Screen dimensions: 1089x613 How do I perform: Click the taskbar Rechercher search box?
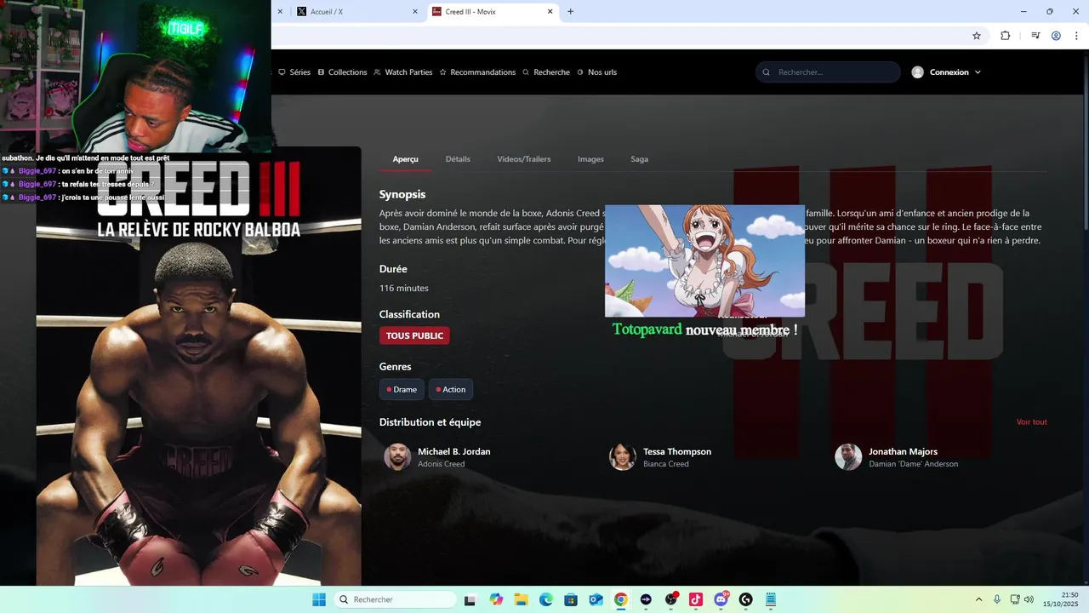395,599
